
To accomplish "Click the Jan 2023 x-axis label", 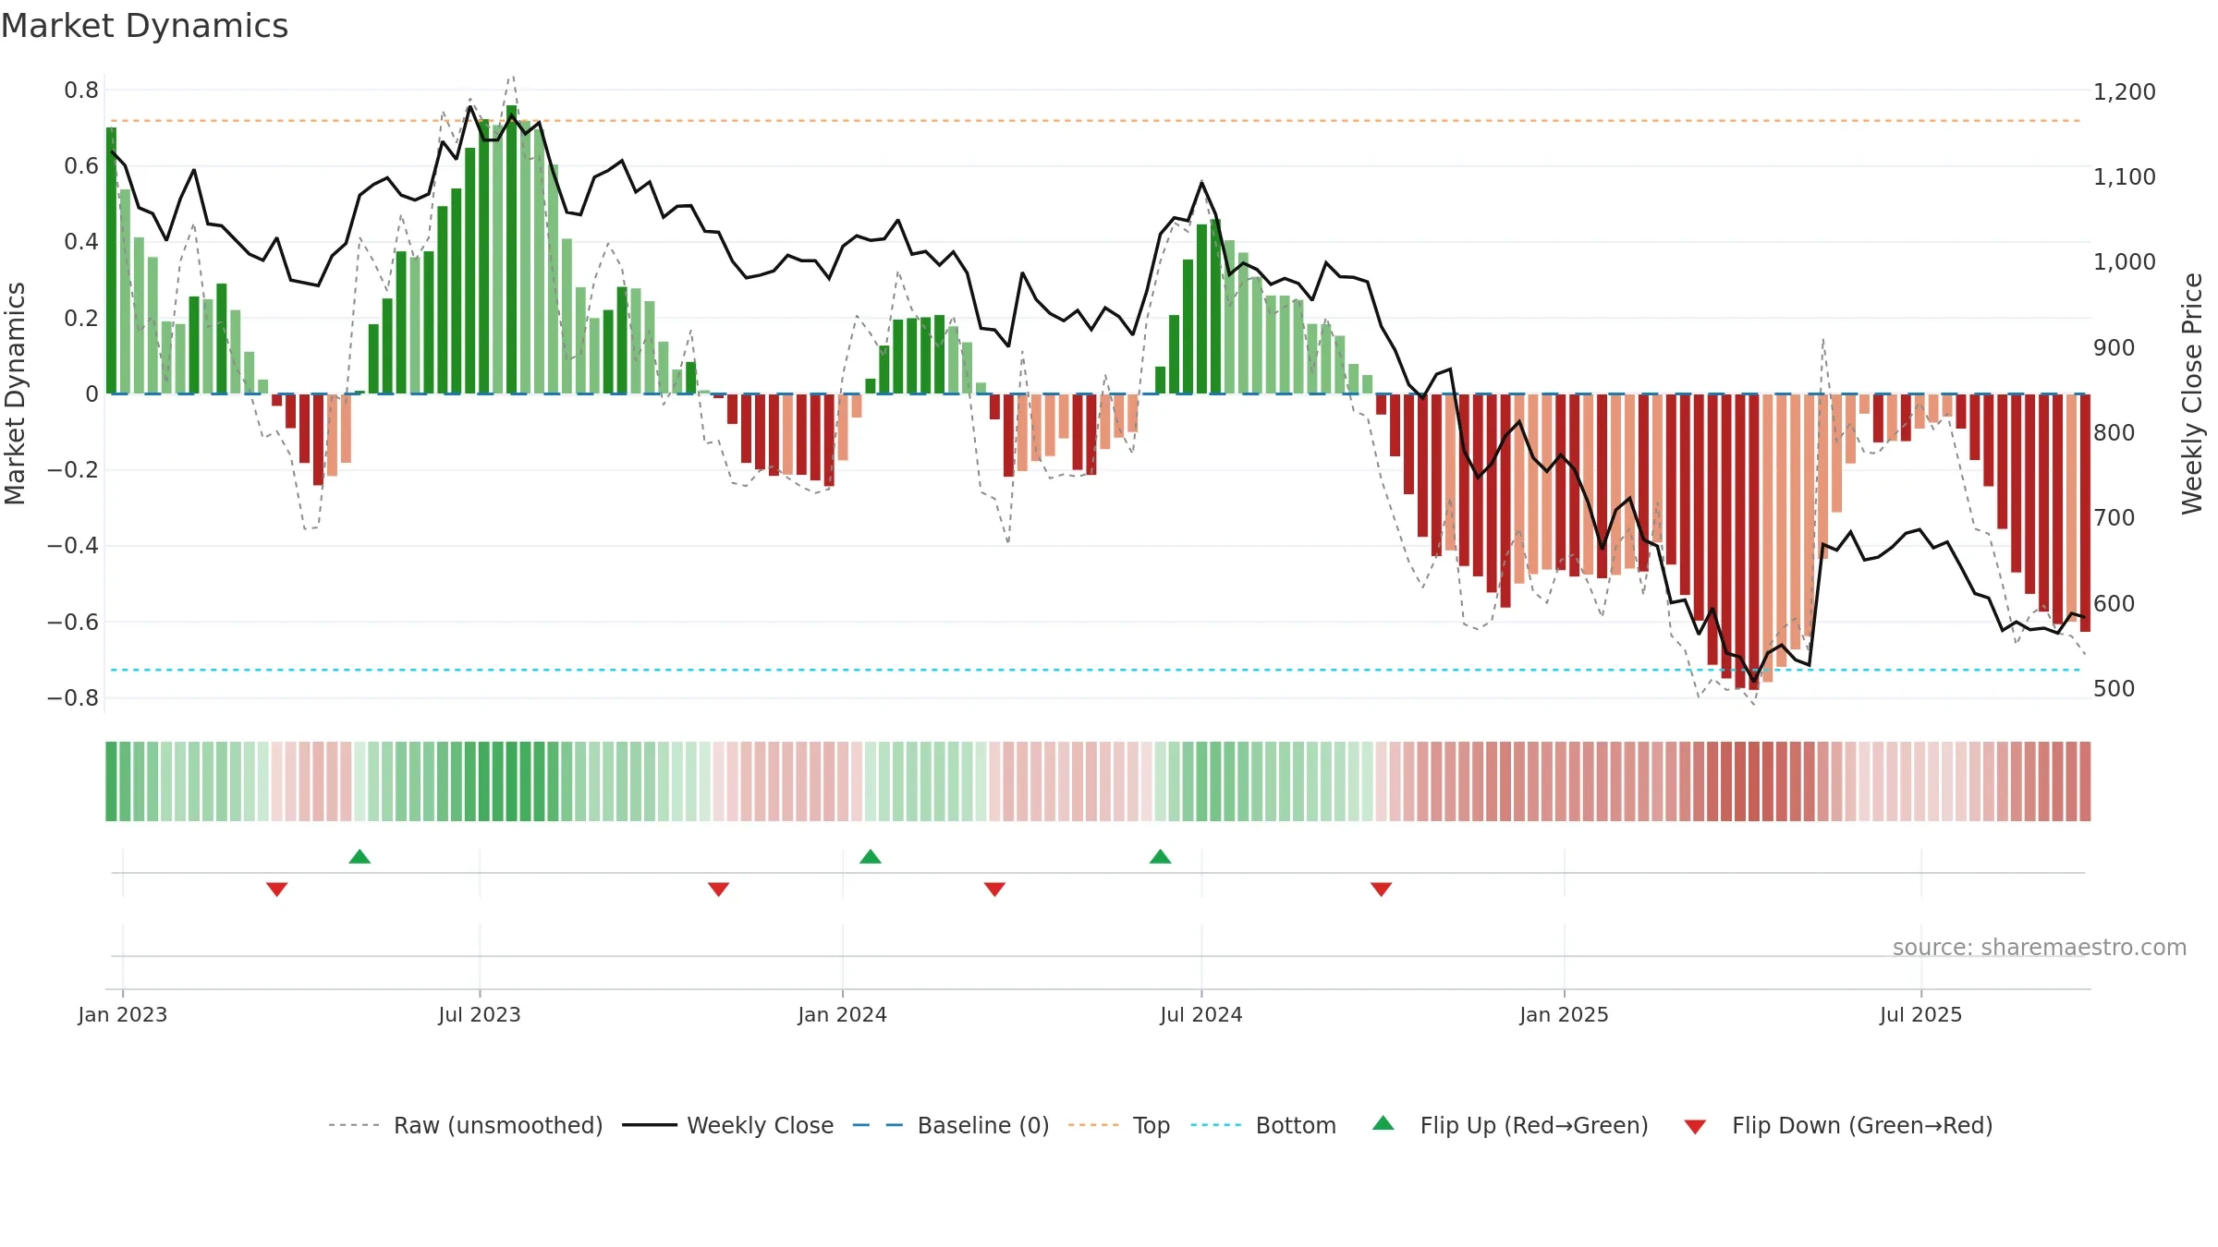I will click(123, 1014).
